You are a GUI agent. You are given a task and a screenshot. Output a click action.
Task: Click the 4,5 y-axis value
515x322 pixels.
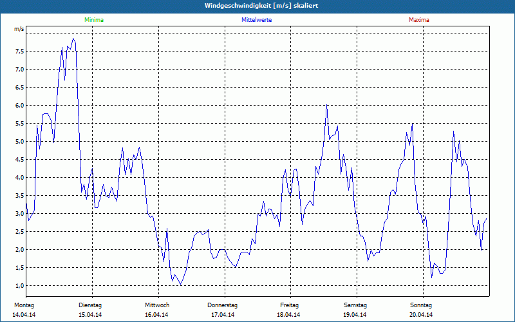click(x=19, y=160)
